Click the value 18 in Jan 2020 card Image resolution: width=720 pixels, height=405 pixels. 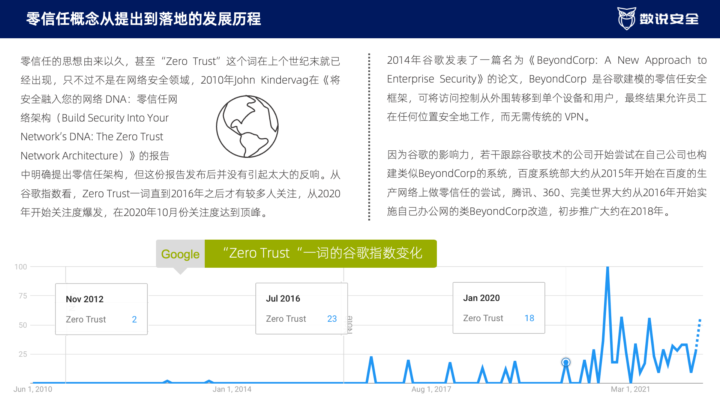point(529,318)
